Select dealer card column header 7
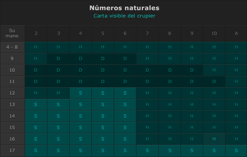The height and width of the screenshot is (157, 247). (148, 33)
